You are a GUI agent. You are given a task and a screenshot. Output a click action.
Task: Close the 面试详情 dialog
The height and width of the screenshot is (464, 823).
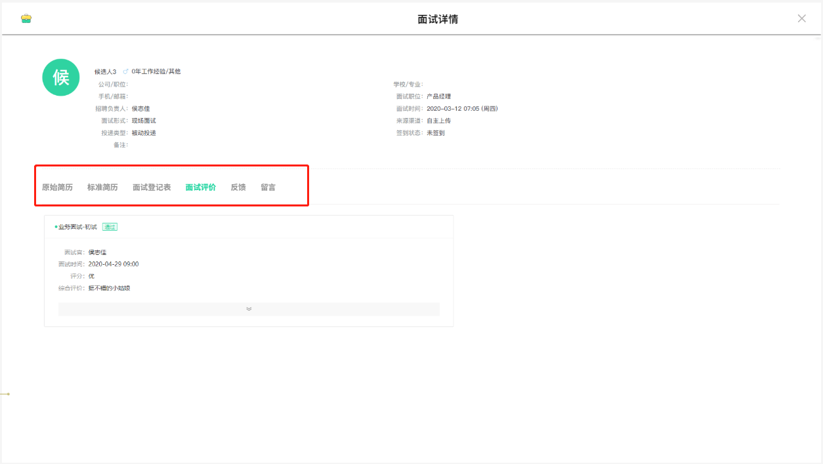801,18
